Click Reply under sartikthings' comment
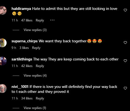Screen dimensions: 130x111 point(40,66)
